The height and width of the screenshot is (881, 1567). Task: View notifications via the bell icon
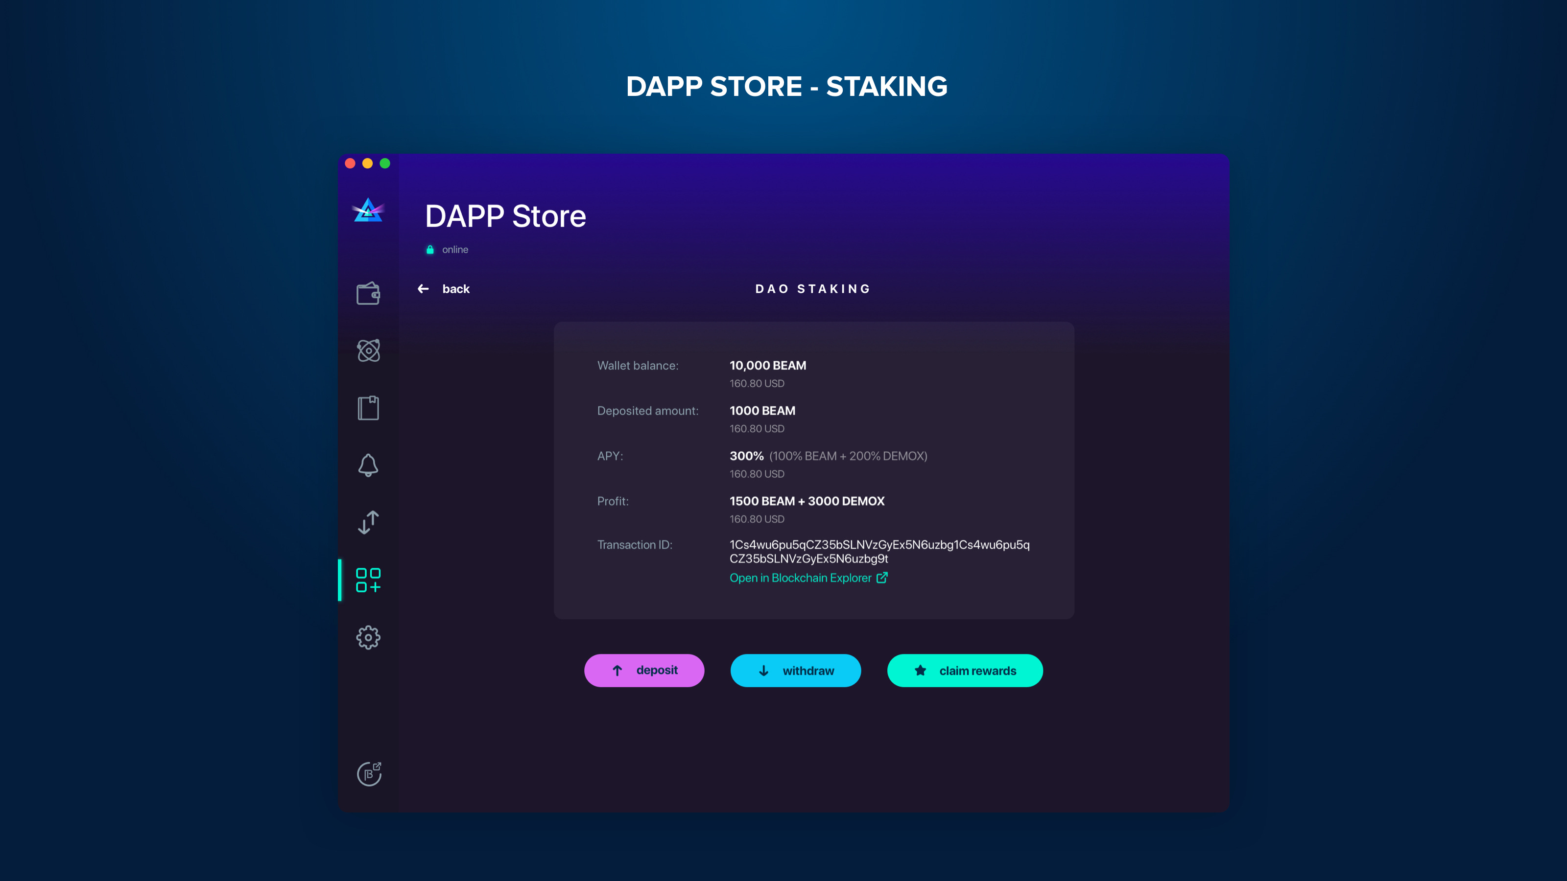[368, 464]
